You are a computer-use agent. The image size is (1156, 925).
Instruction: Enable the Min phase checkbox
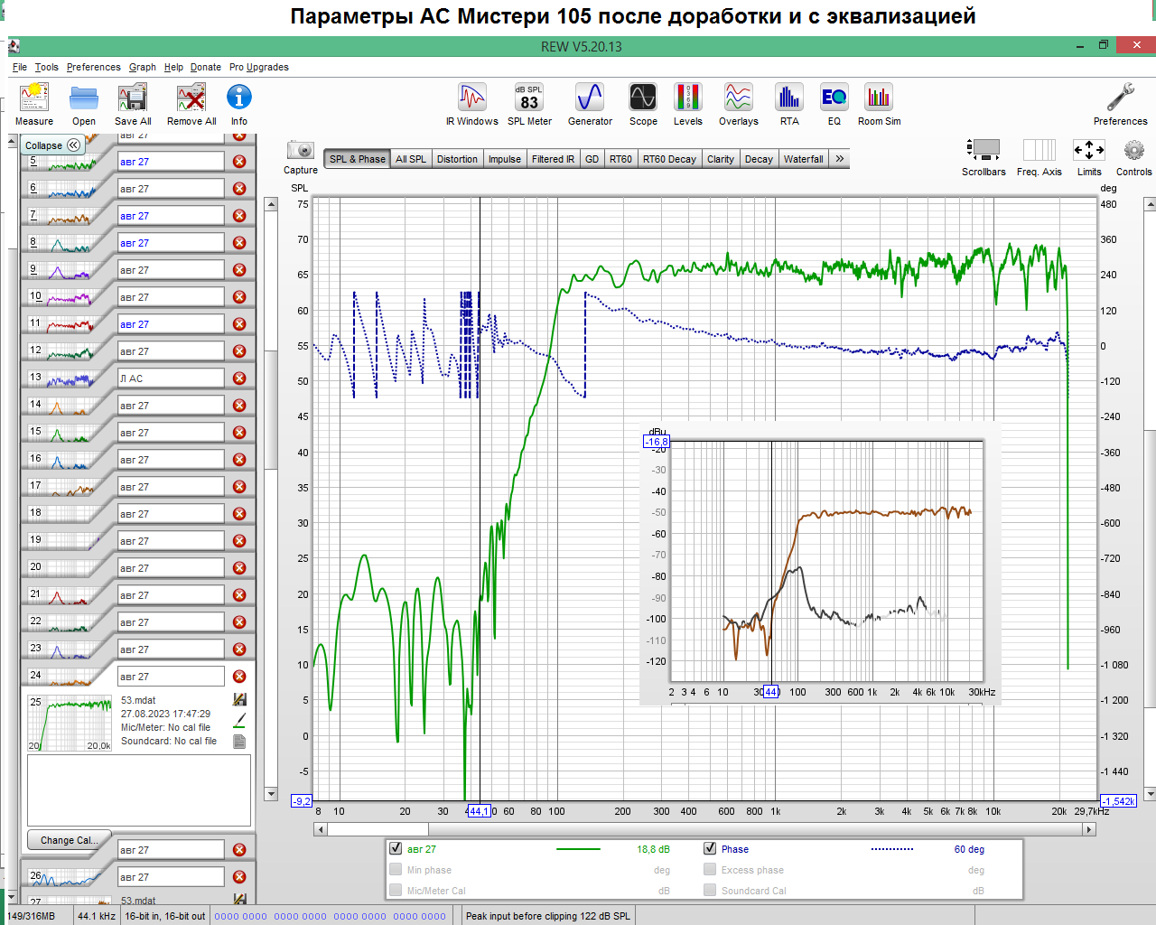(x=396, y=870)
